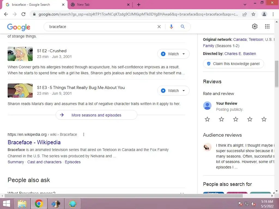Click Chrome icon in taskbar
279x209 pixels.
coord(39,204)
